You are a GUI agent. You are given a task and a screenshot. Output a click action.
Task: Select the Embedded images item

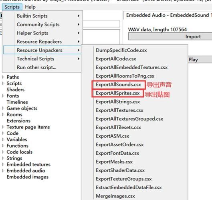point(28,177)
